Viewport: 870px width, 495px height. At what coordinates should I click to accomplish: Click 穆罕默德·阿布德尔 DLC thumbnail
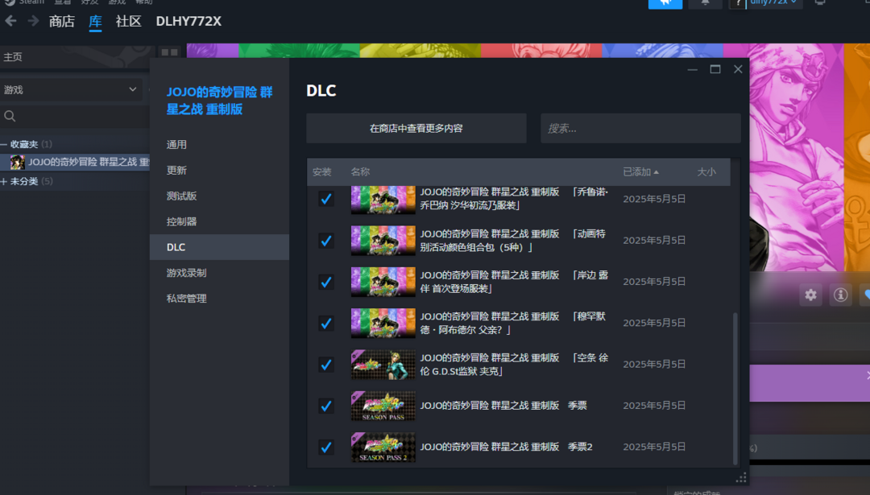pos(383,324)
